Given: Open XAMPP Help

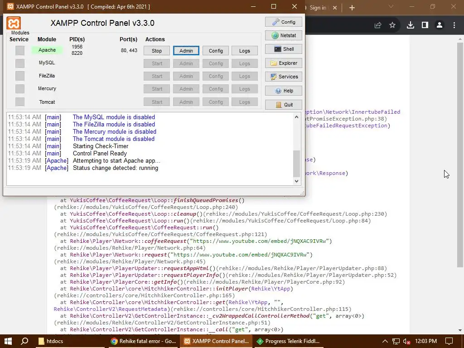Looking at the screenshot, I should pos(284,91).
